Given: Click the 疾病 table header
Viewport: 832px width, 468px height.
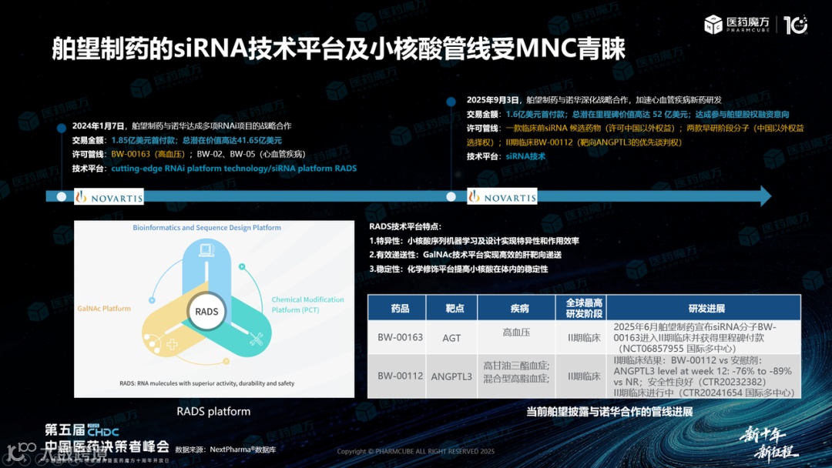Looking at the screenshot, I should (517, 308).
